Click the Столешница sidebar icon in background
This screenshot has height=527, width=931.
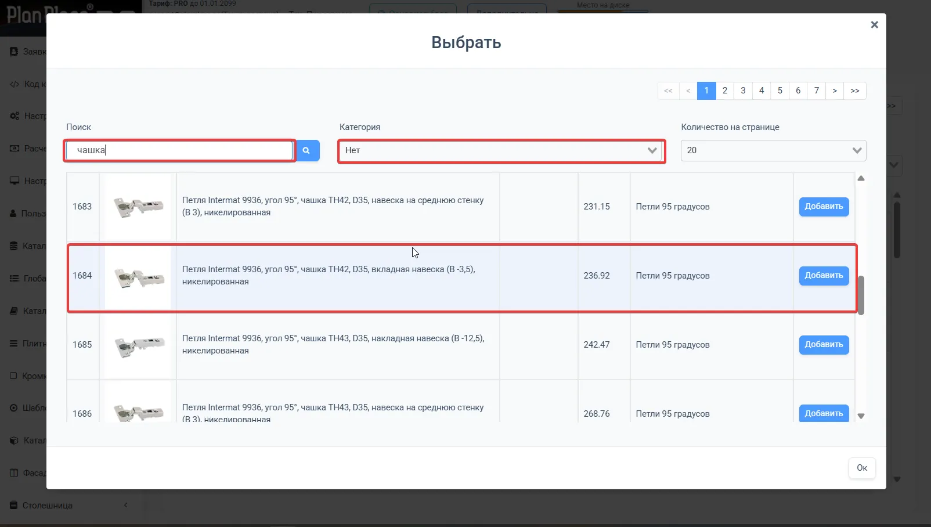[x=14, y=506]
